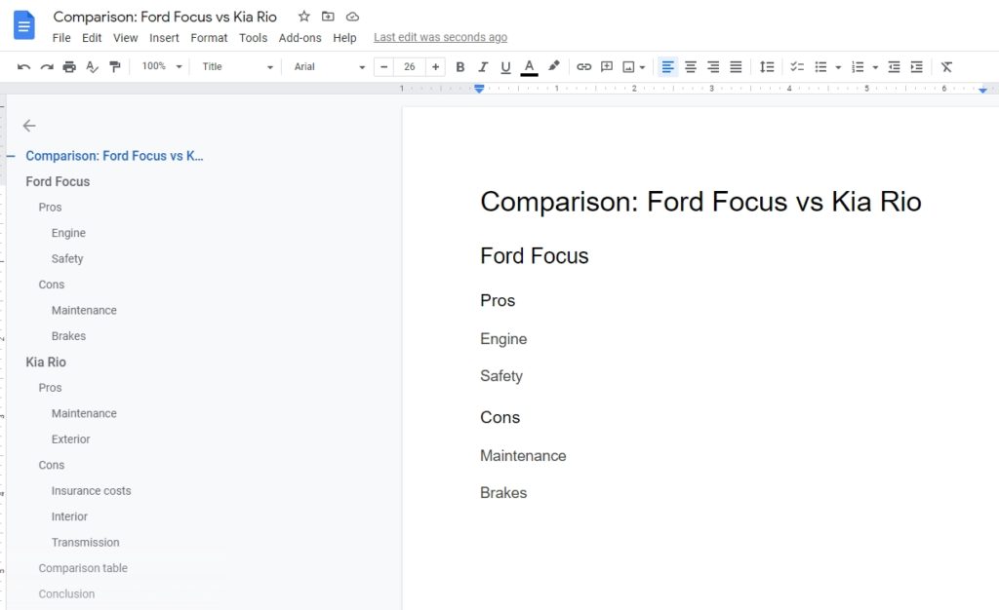Open highlight color picker
The image size is (999, 610).
coord(554,66)
